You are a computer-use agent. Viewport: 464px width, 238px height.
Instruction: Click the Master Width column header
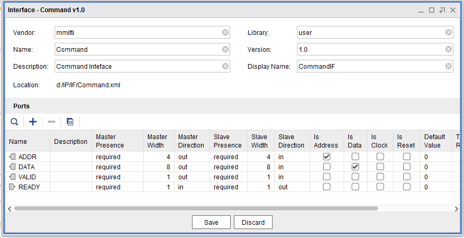pos(159,141)
